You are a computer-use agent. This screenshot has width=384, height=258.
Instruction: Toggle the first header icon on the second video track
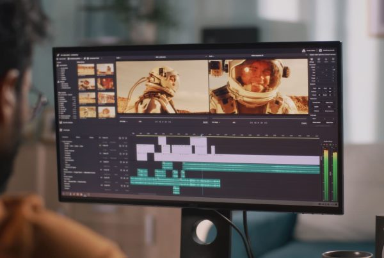pos(120,146)
